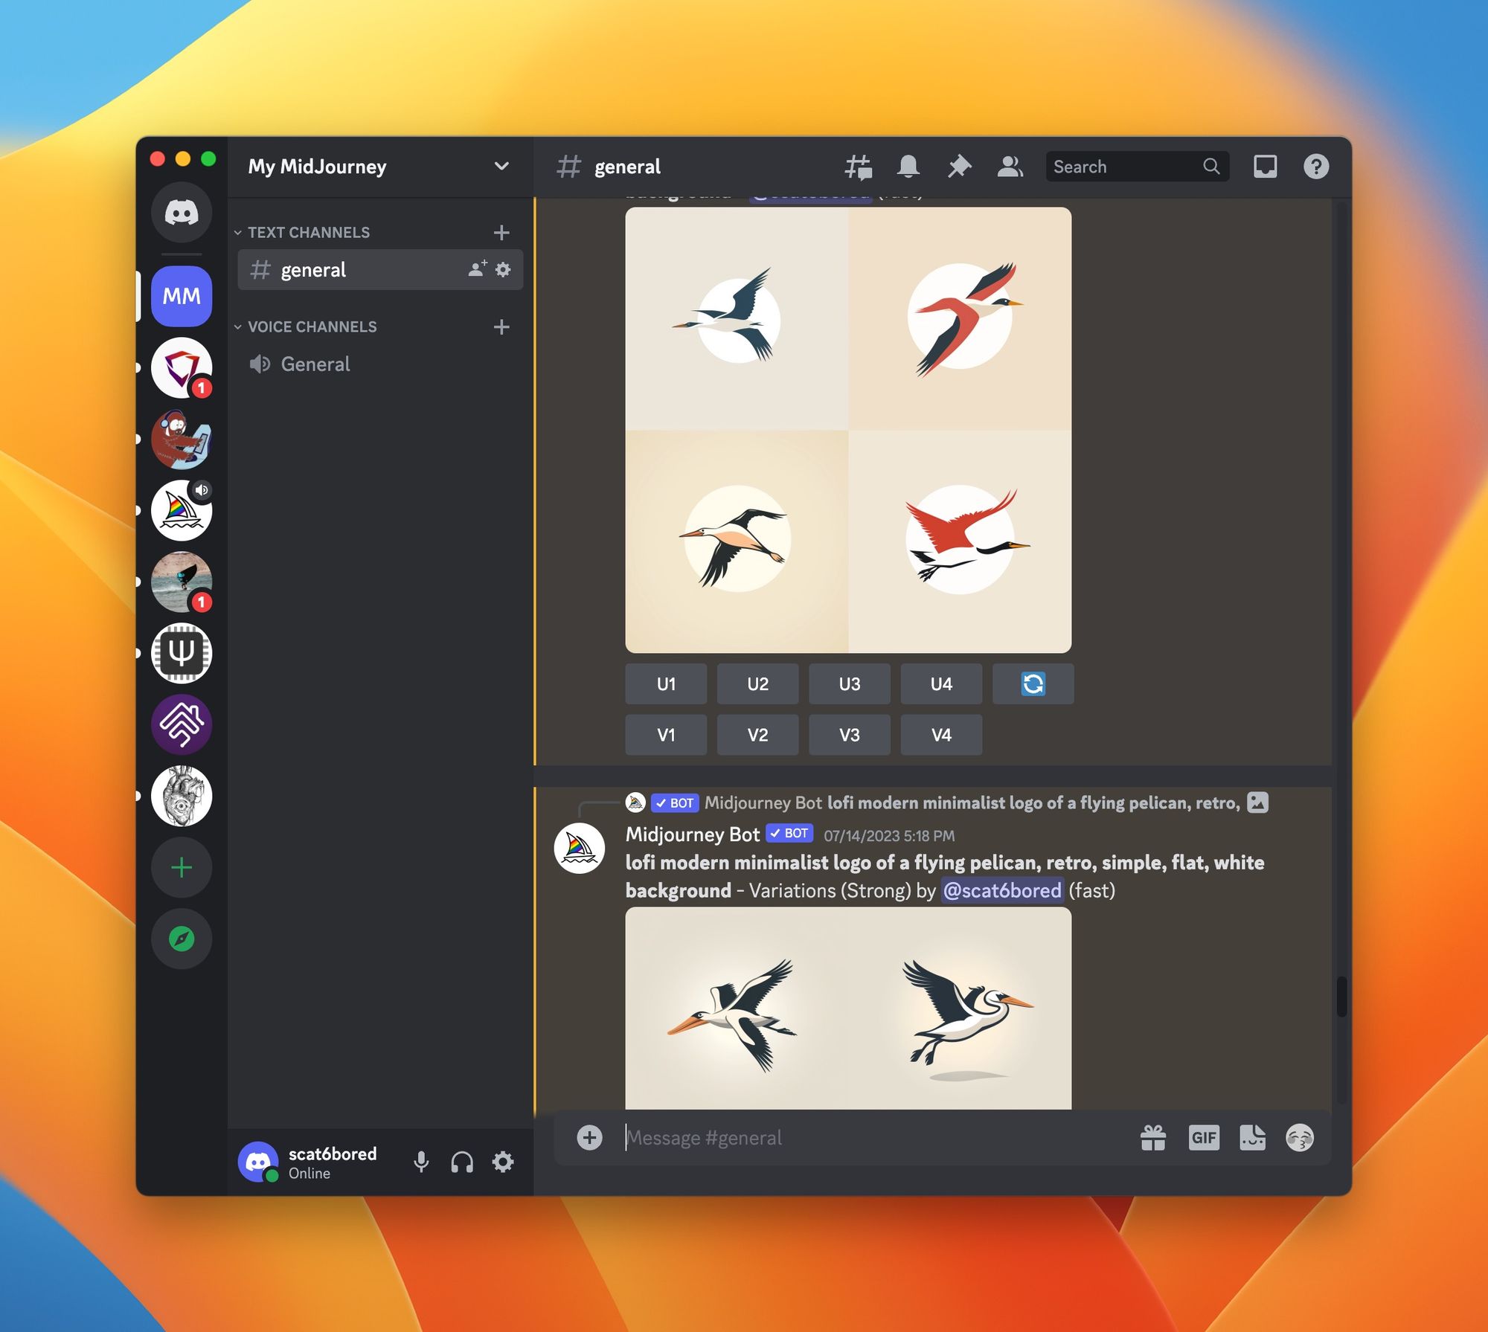Click the image icon in reply preview
Image resolution: width=1488 pixels, height=1332 pixels.
(x=1257, y=802)
